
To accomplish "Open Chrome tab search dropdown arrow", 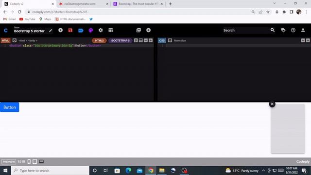I will click(274, 3).
